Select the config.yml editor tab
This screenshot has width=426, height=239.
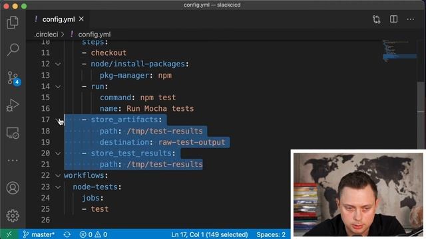click(x=59, y=19)
